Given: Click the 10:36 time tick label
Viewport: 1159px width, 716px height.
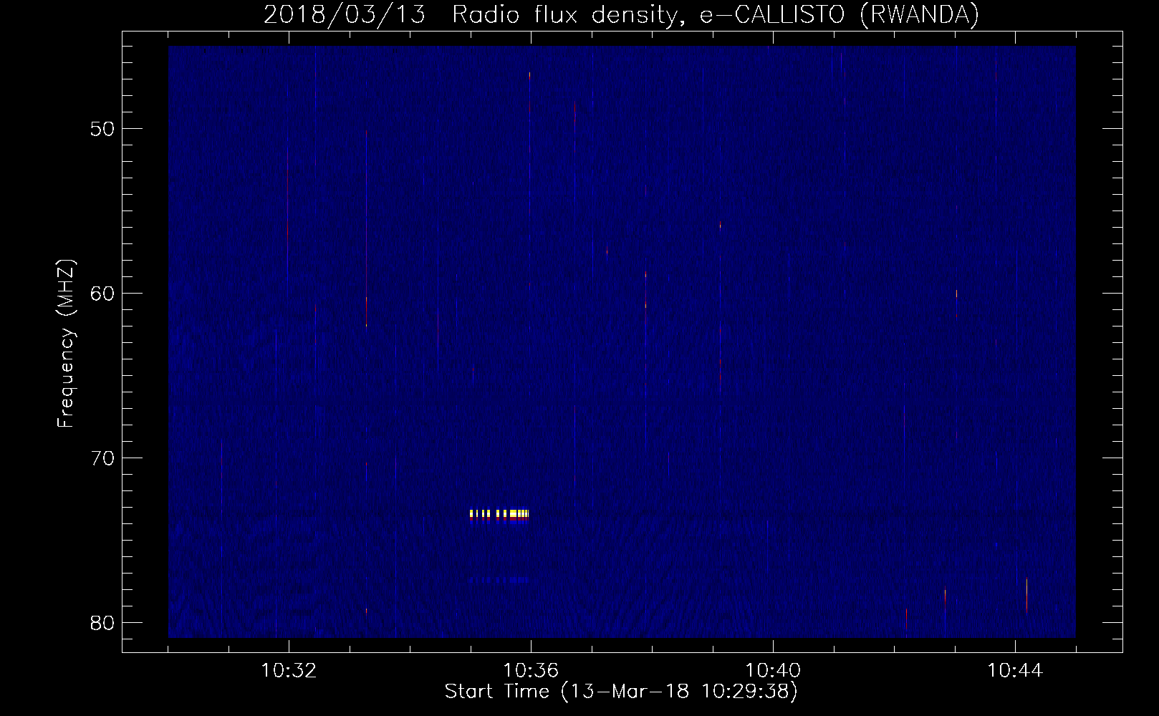Looking at the screenshot, I should [x=531, y=671].
